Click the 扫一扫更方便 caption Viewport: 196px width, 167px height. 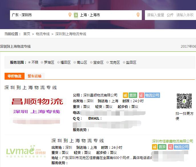185,116
